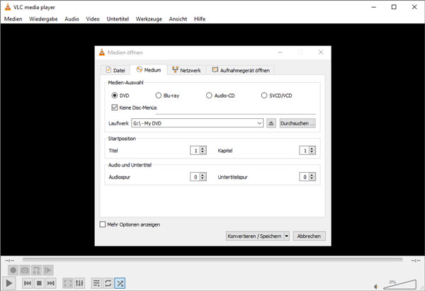
Task: Click the Abbrechen button
Action: point(309,236)
